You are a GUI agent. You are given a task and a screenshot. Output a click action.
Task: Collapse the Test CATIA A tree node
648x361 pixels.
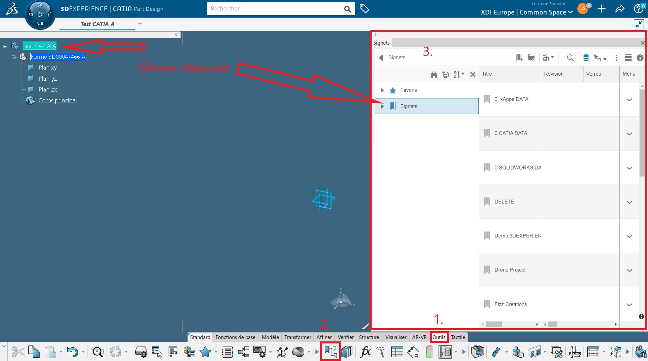[5, 46]
